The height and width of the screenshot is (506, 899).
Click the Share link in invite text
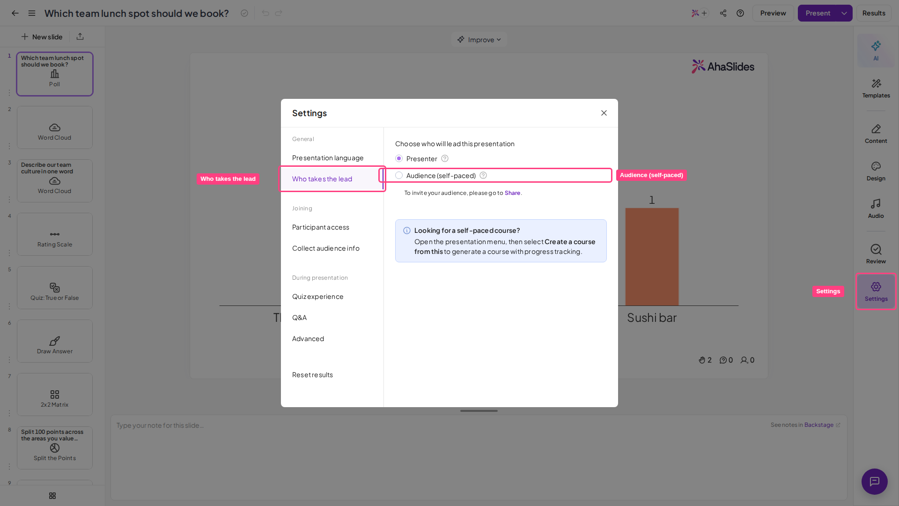point(512,193)
